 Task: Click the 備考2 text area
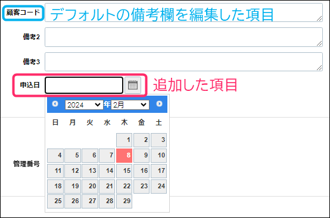tap(183, 37)
